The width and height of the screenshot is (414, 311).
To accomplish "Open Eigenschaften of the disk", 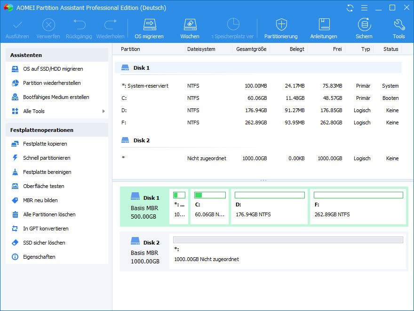I will point(39,257).
